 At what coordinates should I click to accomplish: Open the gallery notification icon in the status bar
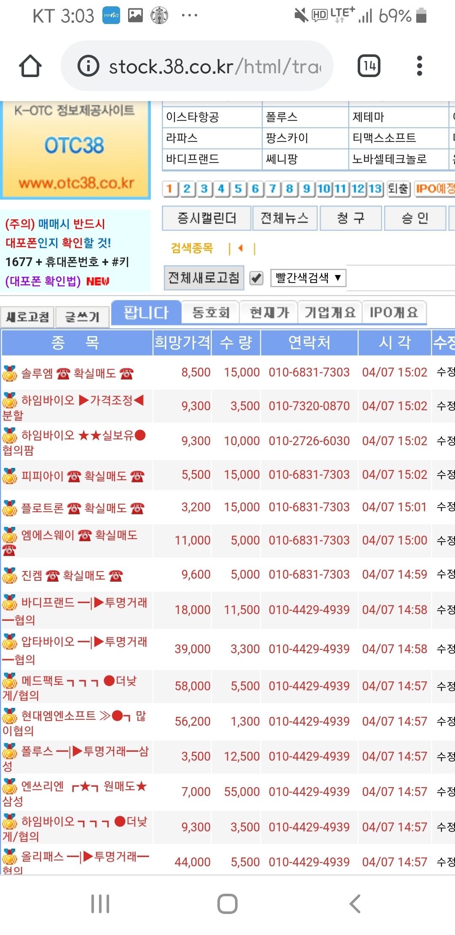coord(135,16)
